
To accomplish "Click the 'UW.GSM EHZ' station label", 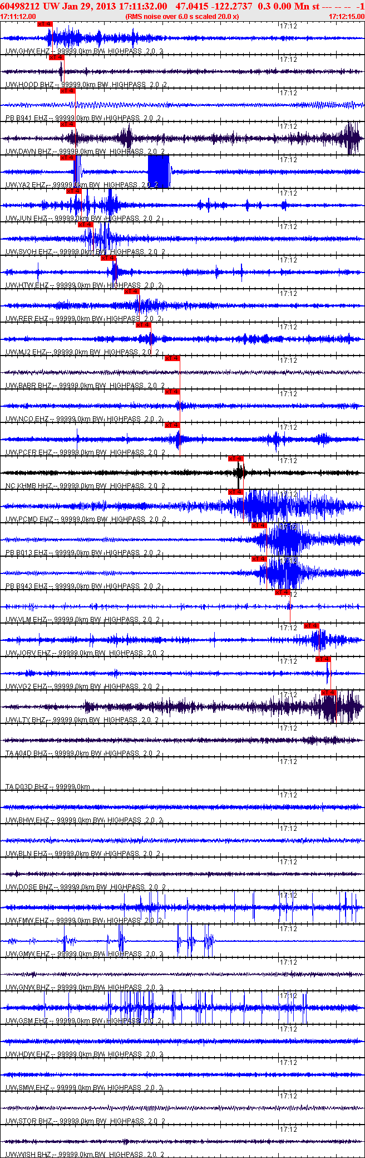I will coord(27,1021).
